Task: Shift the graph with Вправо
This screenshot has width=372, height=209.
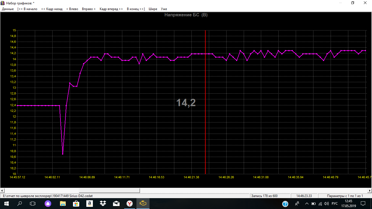Action: pyautogui.click(x=89, y=9)
